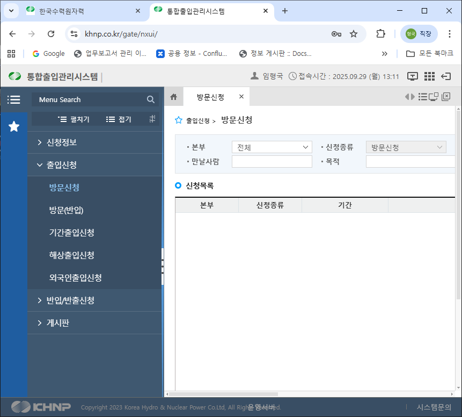Collapse the 출입신청 menu section
Screen dimensions: 462x417
pyautogui.click(x=62, y=165)
